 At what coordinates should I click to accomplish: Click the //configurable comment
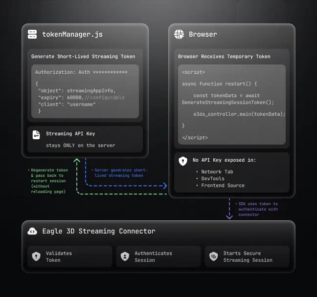(x=105, y=98)
